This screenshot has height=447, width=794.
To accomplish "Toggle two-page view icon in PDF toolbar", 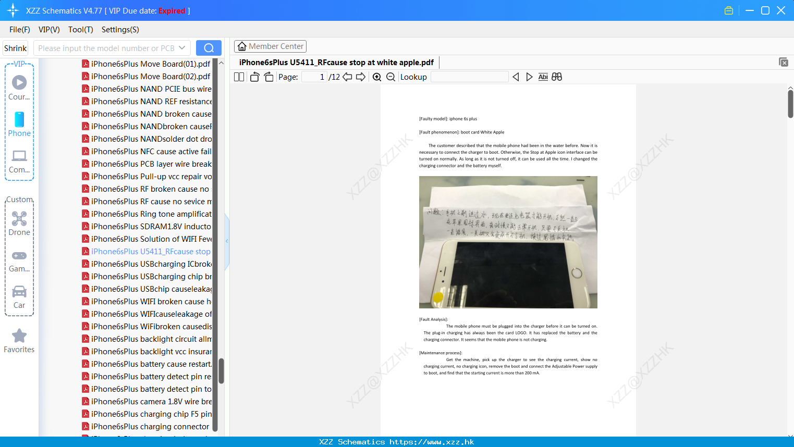I will [239, 77].
